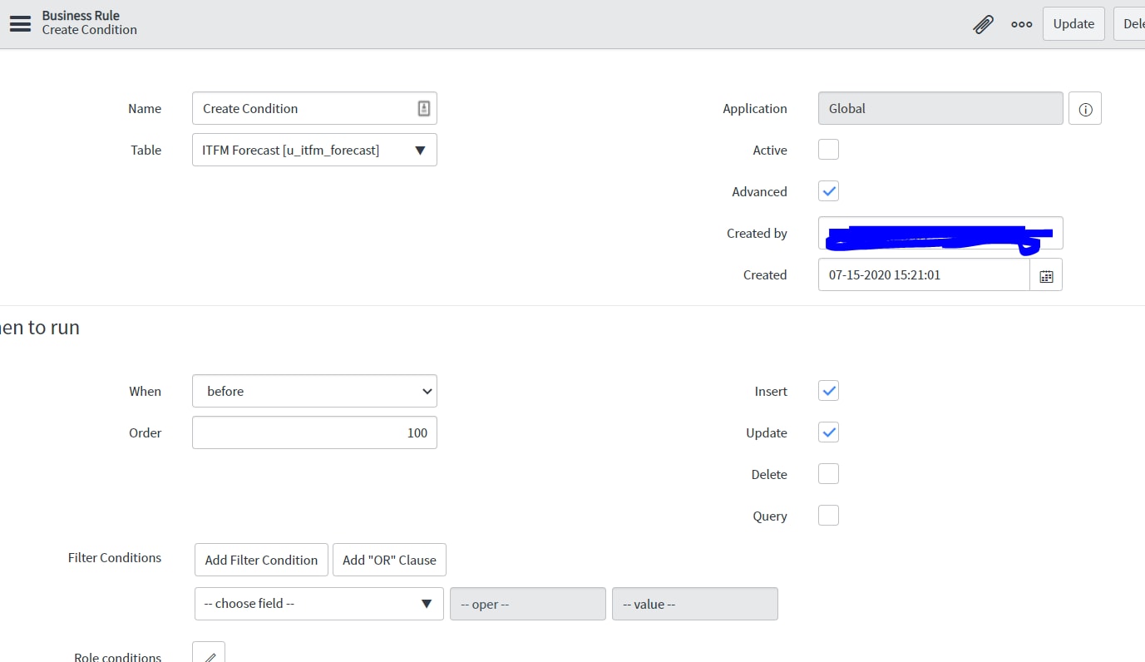
Task: Click the Application field Global
Action: pyautogui.click(x=940, y=109)
